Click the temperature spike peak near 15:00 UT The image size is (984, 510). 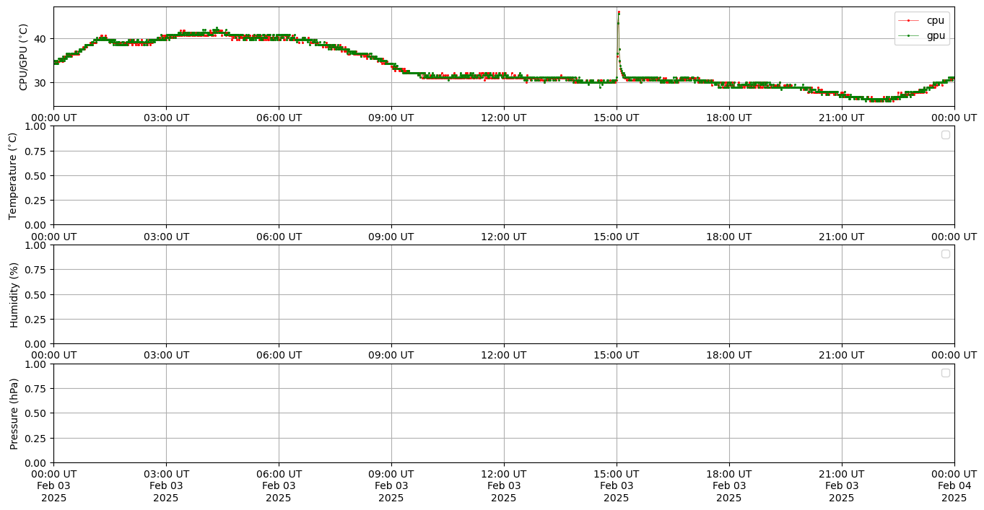pos(619,12)
